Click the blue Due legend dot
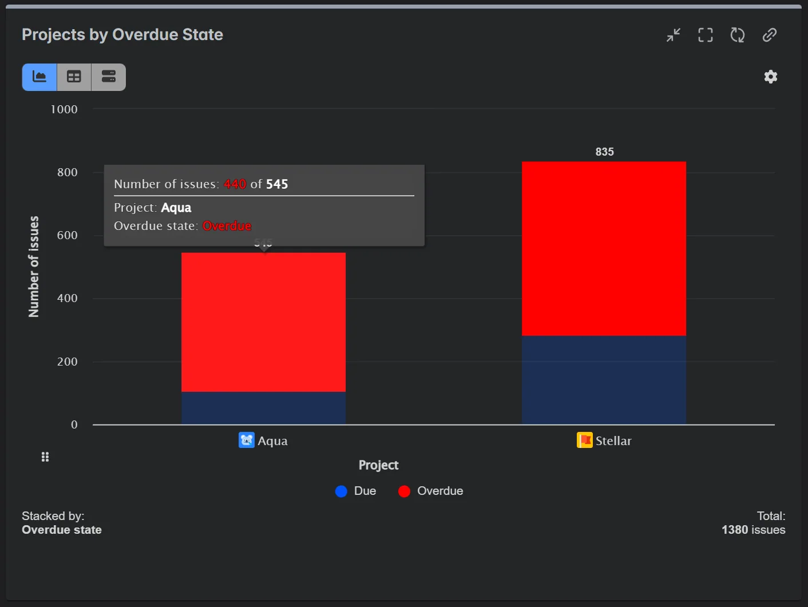808x607 pixels. pos(341,491)
